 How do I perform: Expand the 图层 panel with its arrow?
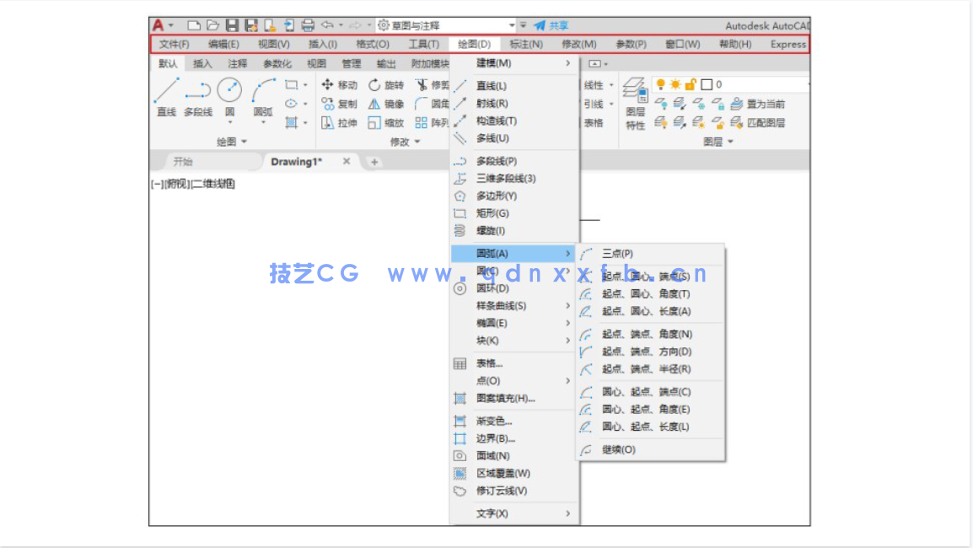point(730,141)
